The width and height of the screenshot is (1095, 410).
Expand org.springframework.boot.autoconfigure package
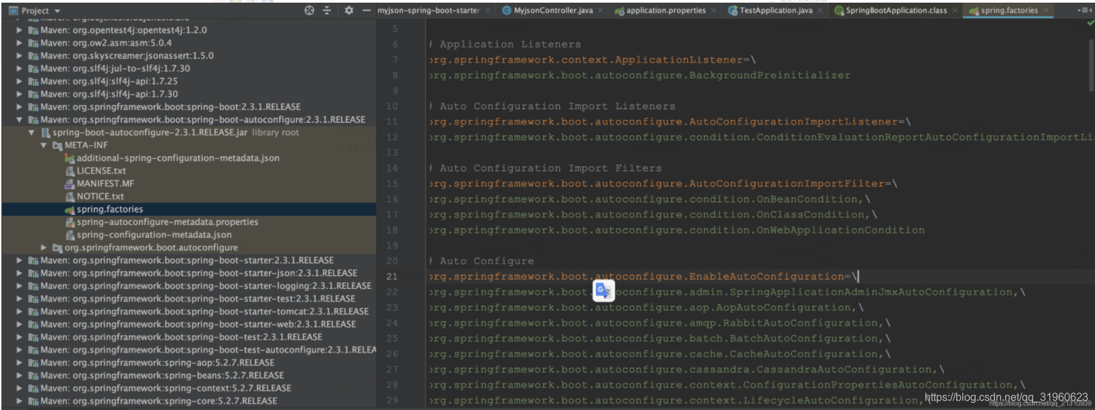(44, 248)
